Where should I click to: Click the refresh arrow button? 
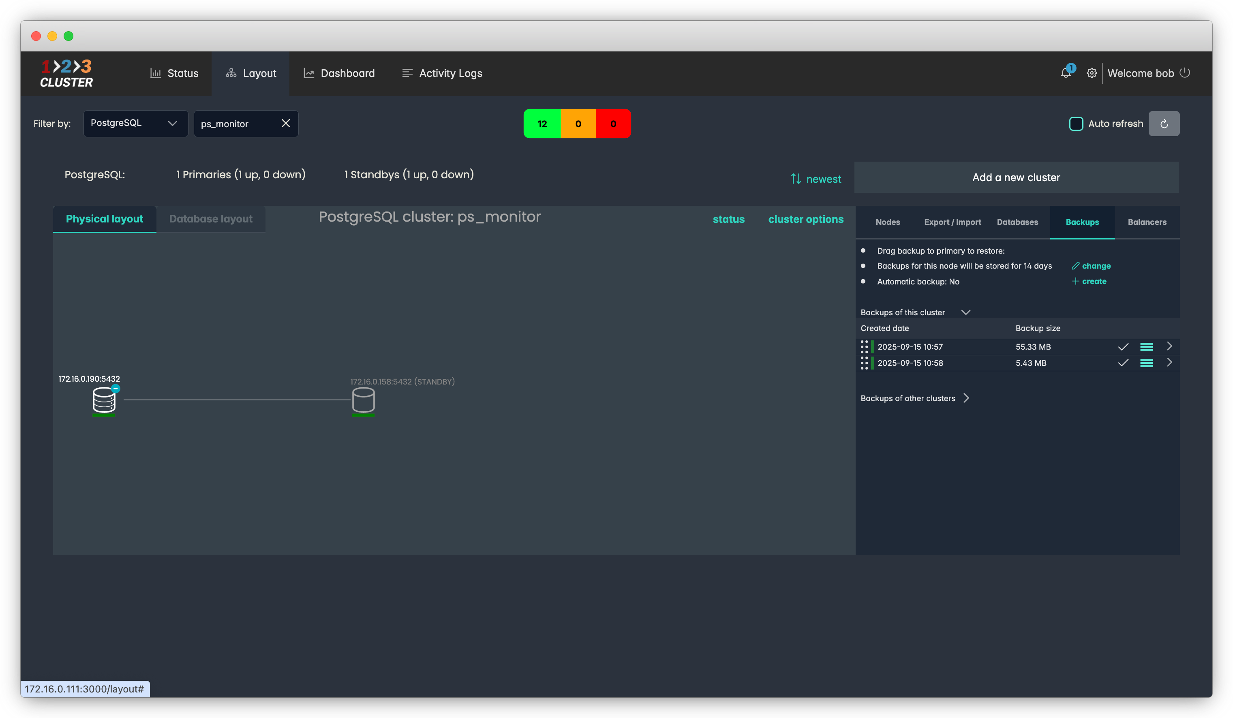coord(1164,124)
